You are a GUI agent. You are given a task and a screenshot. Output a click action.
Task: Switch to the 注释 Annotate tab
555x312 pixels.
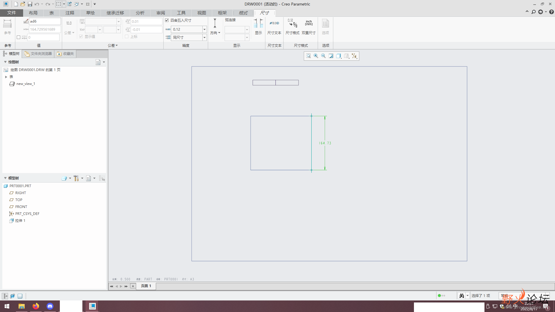pyautogui.click(x=70, y=13)
